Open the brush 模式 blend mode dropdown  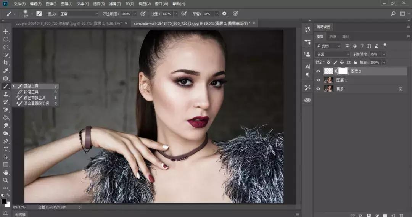click(78, 14)
